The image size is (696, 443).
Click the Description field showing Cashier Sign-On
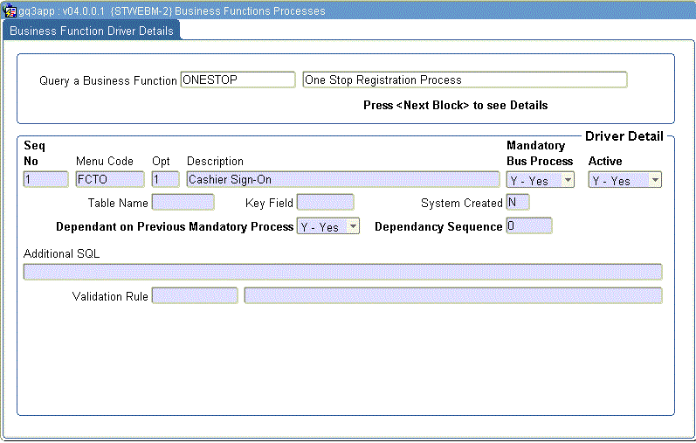(342, 179)
